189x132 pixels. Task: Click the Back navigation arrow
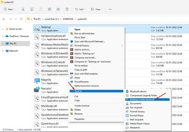tap(4, 19)
